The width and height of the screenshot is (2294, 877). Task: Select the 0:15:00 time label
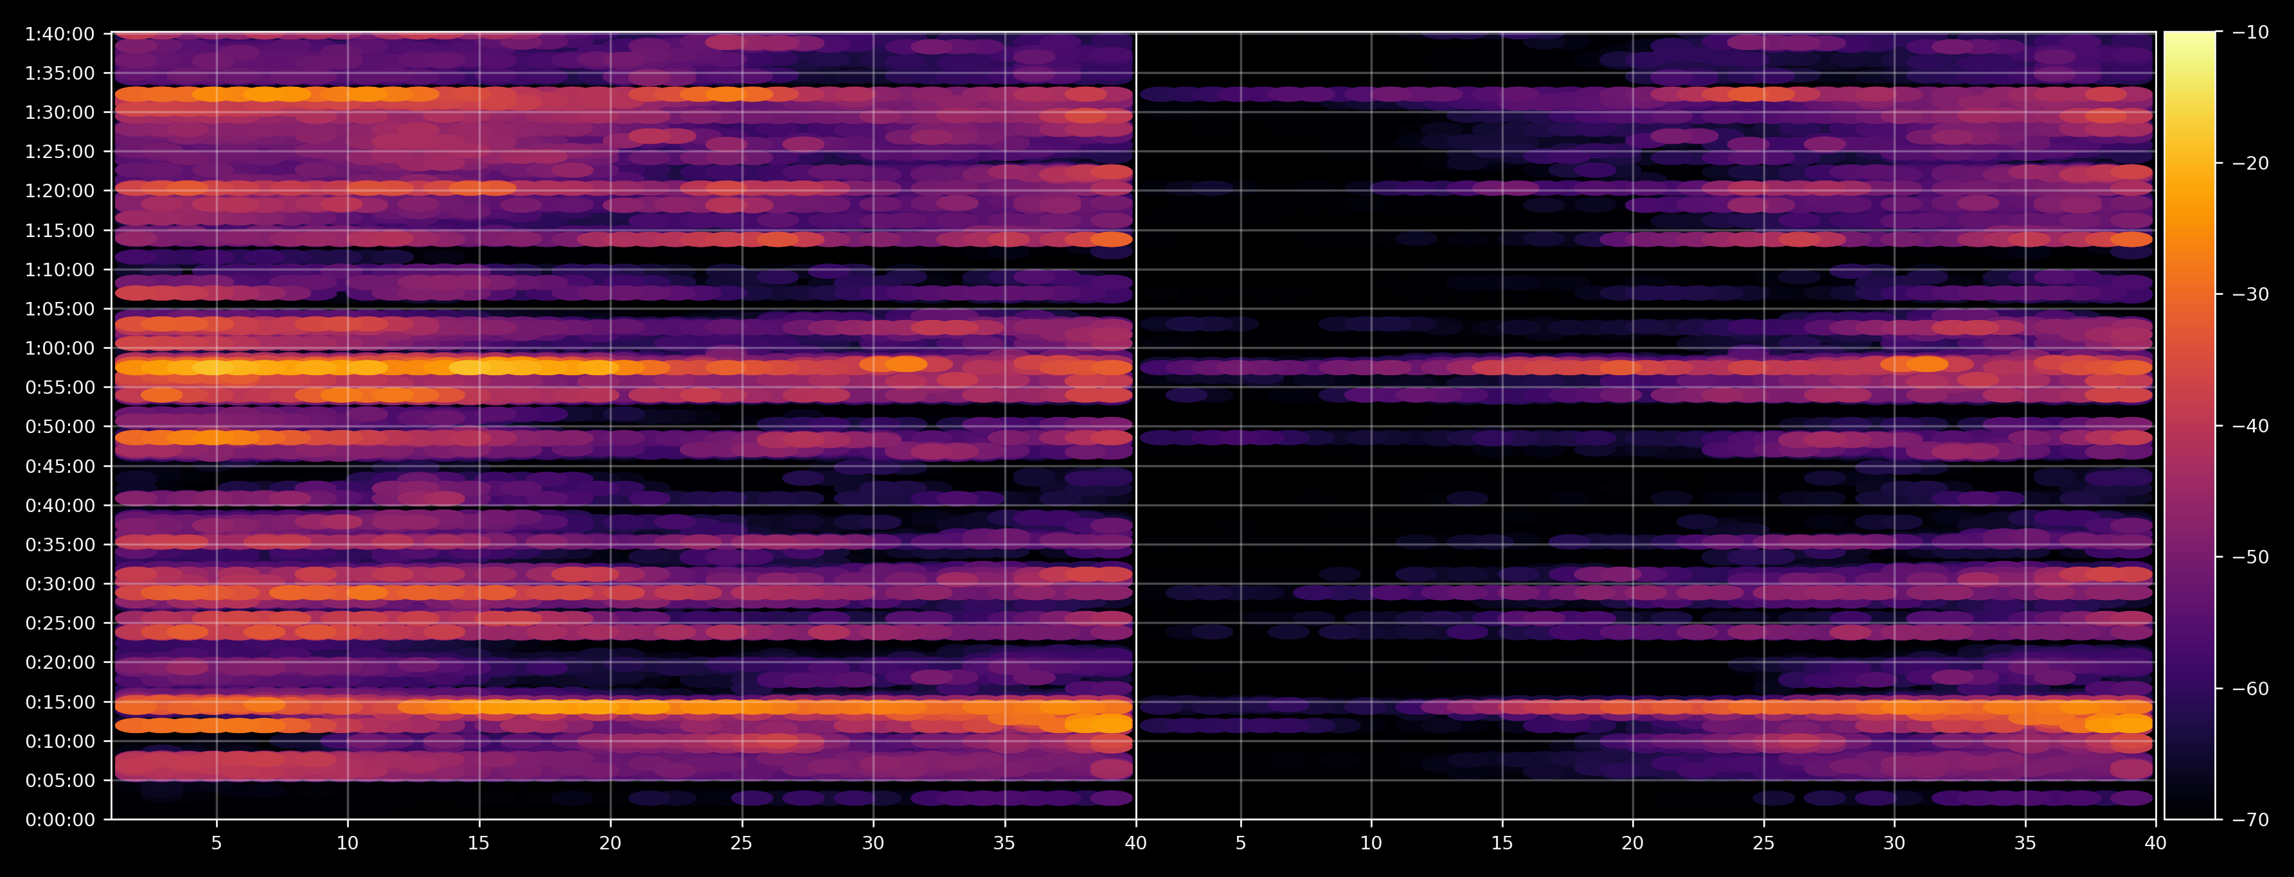click(x=60, y=702)
